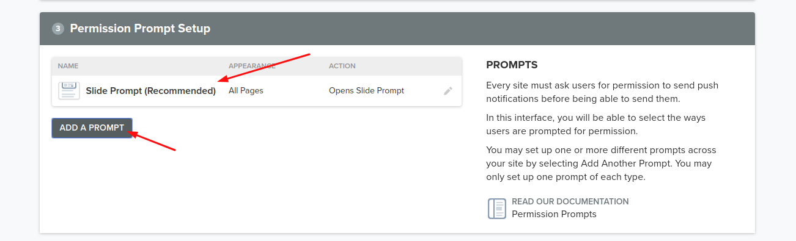Click the Slide Prompt thumbnail icon
The width and height of the screenshot is (796, 241).
click(x=69, y=91)
